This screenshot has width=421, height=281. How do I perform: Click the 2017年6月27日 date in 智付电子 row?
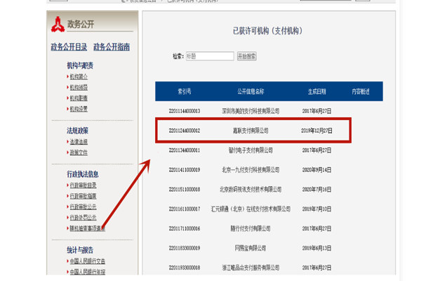coord(317,150)
